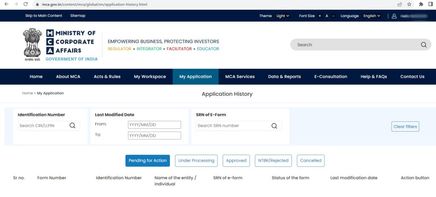Click the SRN number search magnifier icon
Screen dimensions: 436x197
coord(274,126)
